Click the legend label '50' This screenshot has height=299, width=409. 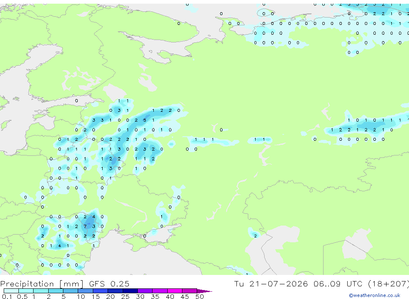point(200,297)
